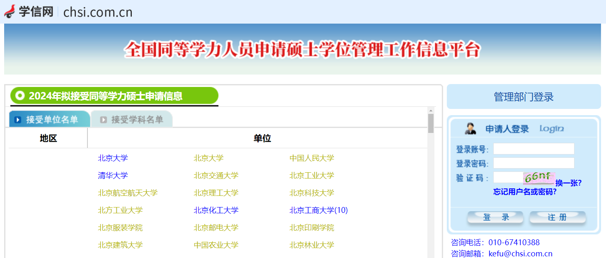Click the green circle icon beside 2024年 heading
606x258 pixels.
coord(19,96)
